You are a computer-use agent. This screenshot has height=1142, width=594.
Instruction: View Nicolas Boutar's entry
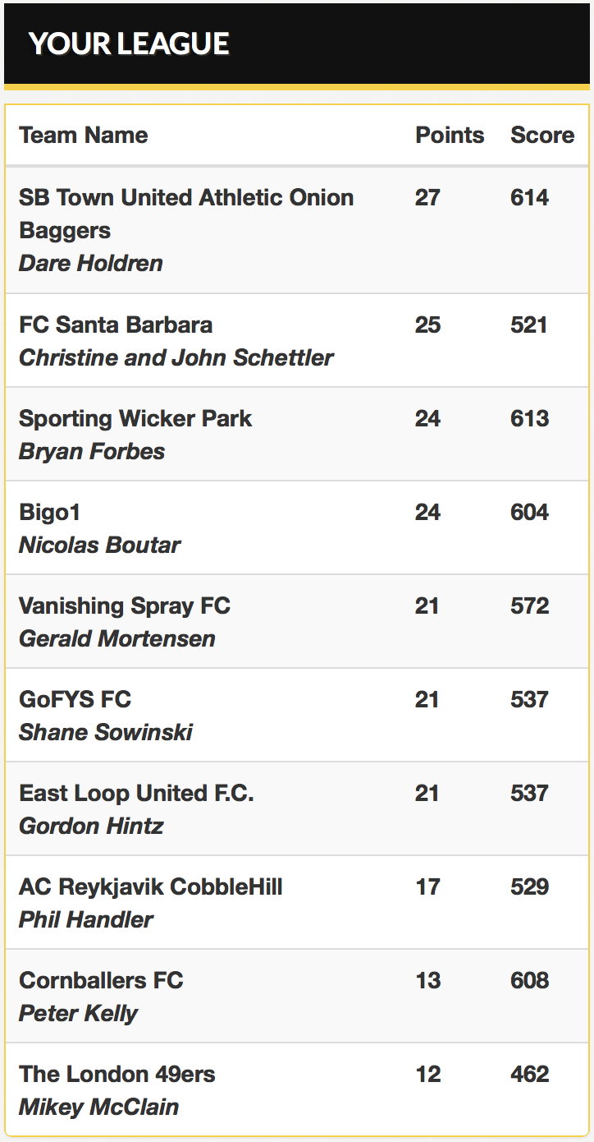[99, 546]
